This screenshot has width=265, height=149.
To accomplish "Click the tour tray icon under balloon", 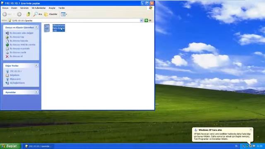I will [250, 146].
